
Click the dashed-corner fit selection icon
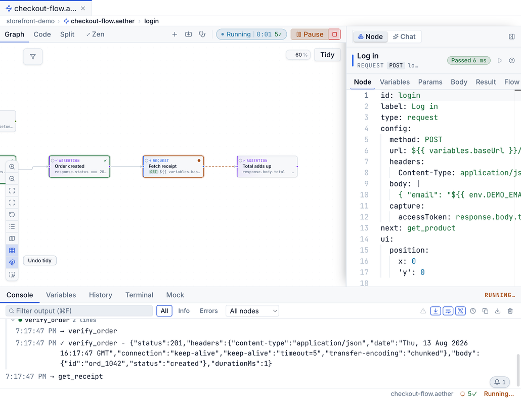coord(12,203)
